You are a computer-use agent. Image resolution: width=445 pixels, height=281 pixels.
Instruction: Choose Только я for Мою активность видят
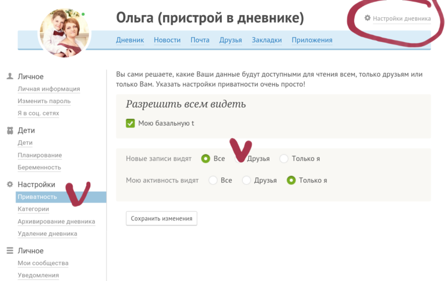coord(291,181)
